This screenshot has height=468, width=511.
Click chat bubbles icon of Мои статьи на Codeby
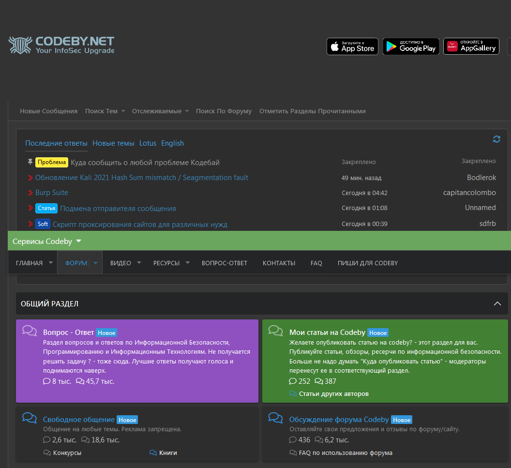[275, 331]
